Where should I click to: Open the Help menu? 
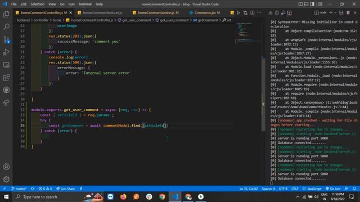pyautogui.click(x=99, y=4)
